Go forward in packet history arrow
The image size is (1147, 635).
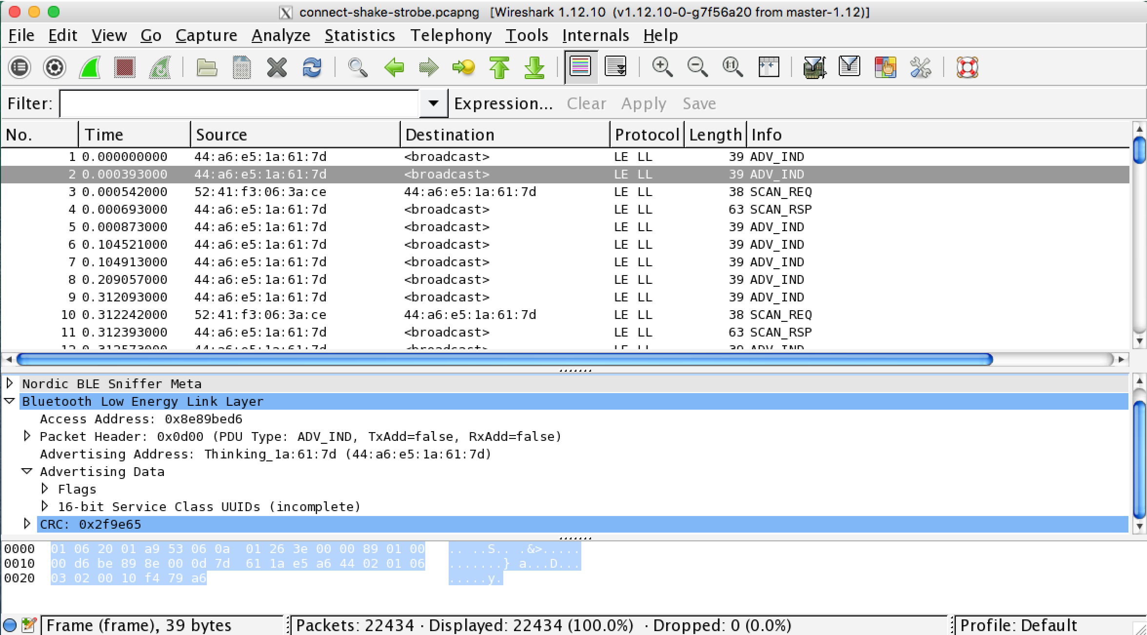point(429,67)
